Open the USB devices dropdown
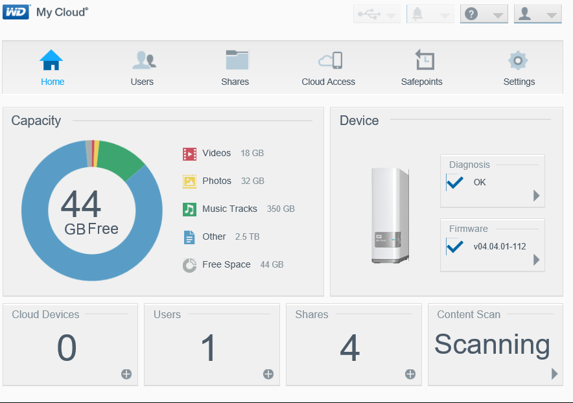The height and width of the screenshot is (403, 573). click(377, 14)
